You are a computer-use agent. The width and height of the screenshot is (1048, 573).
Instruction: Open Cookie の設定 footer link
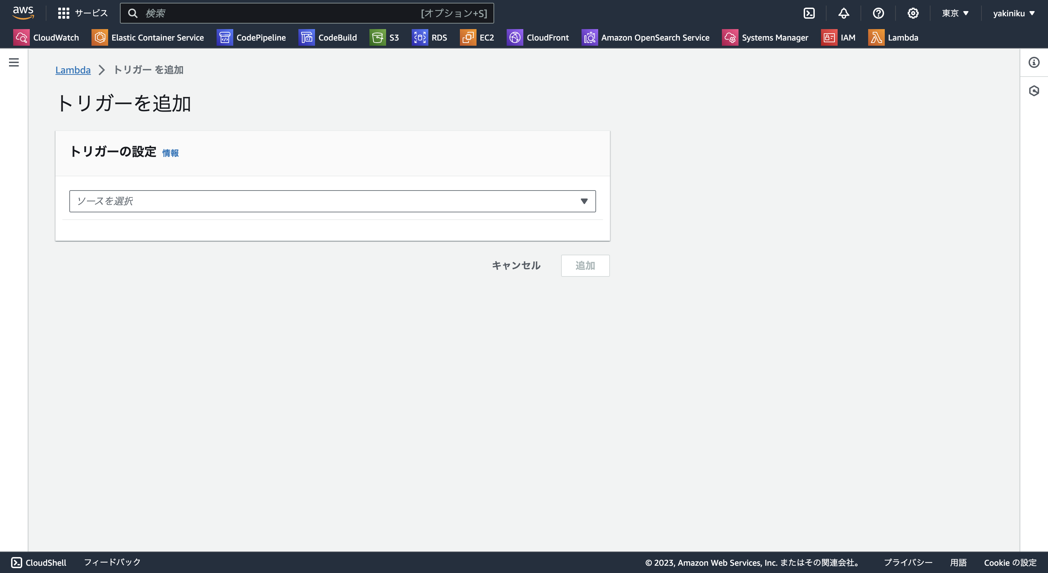pos(1010,562)
